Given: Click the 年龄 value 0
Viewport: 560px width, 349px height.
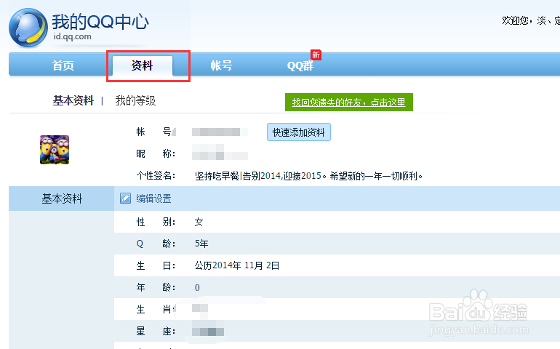Looking at the screenshot, I should (x=197, y=287).
